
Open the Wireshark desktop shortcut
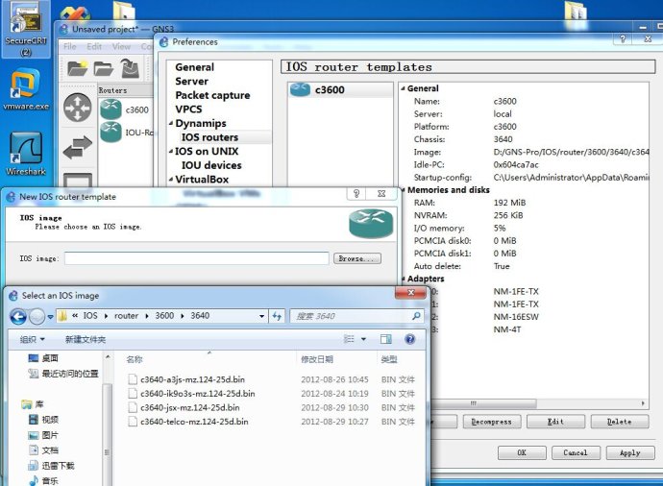(26, 154)
